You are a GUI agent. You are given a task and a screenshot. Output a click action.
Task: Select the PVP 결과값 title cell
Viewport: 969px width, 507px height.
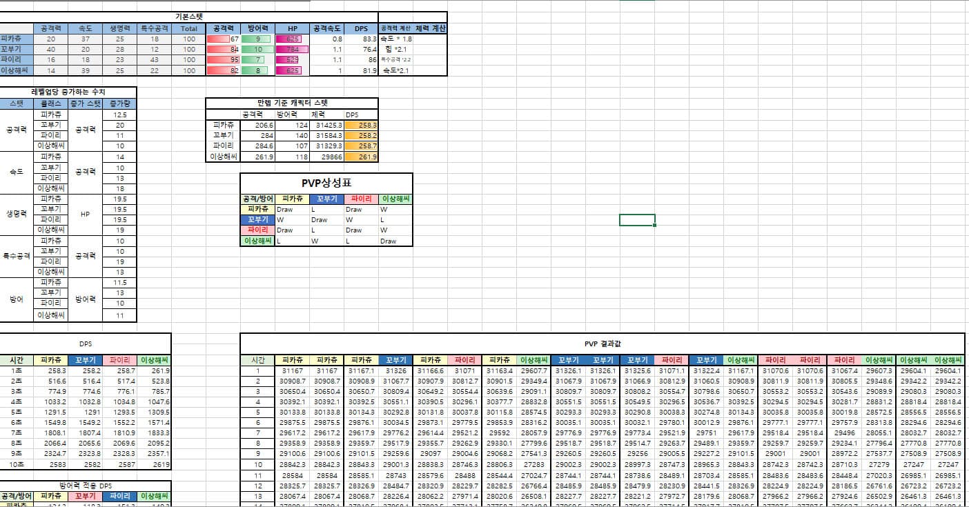(602, 344)
